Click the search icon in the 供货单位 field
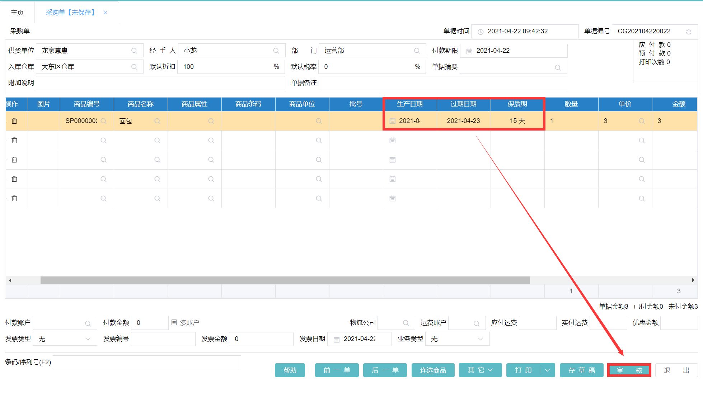703x393 pixels. 134,51
